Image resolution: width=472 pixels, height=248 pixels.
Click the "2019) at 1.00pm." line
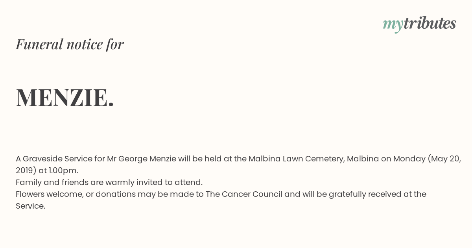[x=47, y=170]
